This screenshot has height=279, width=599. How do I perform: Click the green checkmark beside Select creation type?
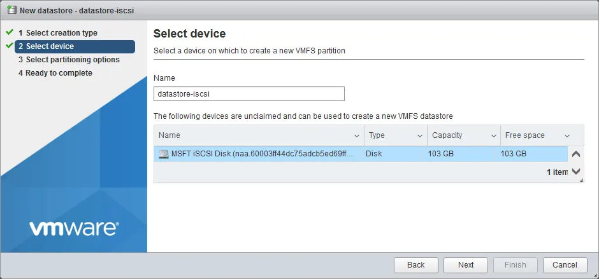click(x=9, y=32)
